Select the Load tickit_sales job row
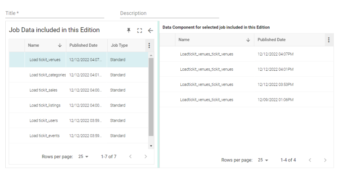 pyautogui.click(x=43, y=90)
